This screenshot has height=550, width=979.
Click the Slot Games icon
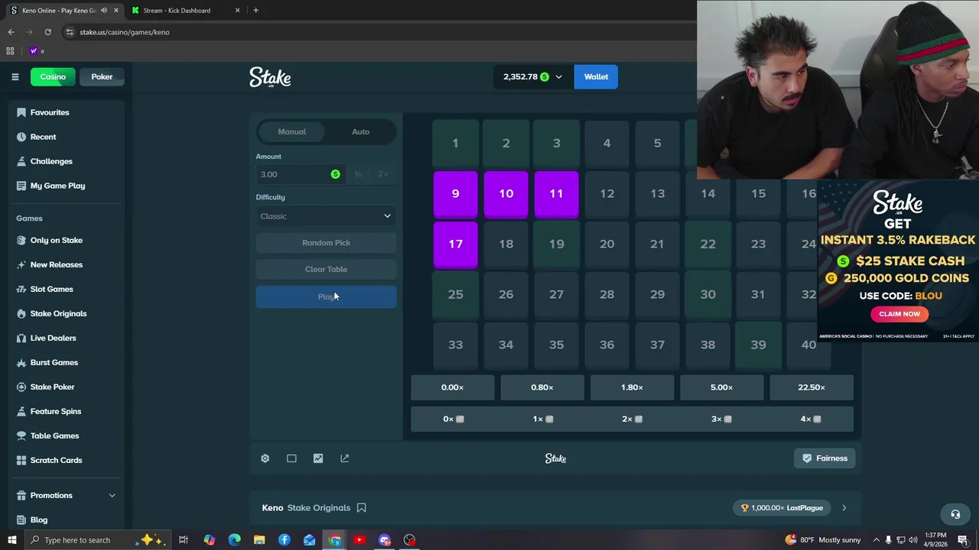pyautogui.click(x=21, y=289)
